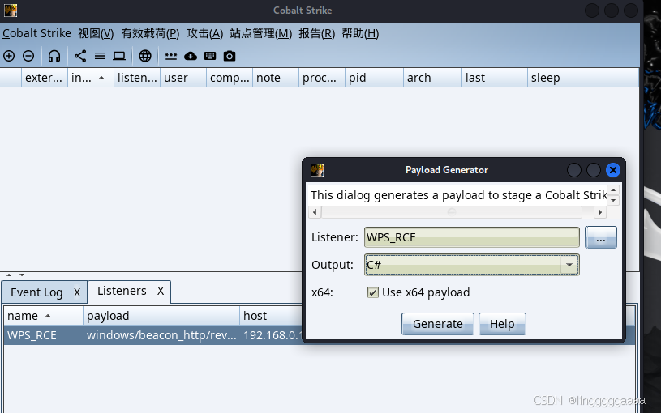Switch to session table list icon
661x413 pixels.
pyautogui.click(x=100, y=56)
